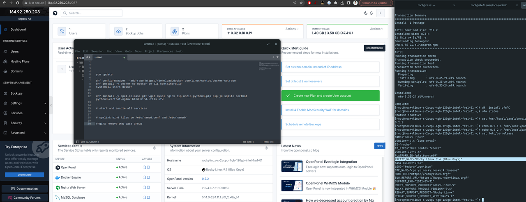The width and height of the screenshot is (526, 202).
Task: Open Actions dropdown on Load Averages card
Action: (292, 29)
